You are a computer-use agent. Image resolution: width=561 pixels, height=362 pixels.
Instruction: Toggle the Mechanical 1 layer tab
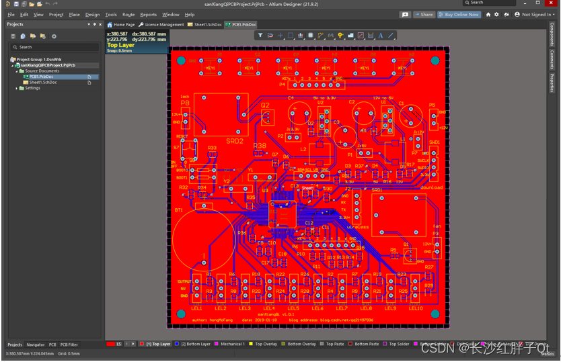230,344
